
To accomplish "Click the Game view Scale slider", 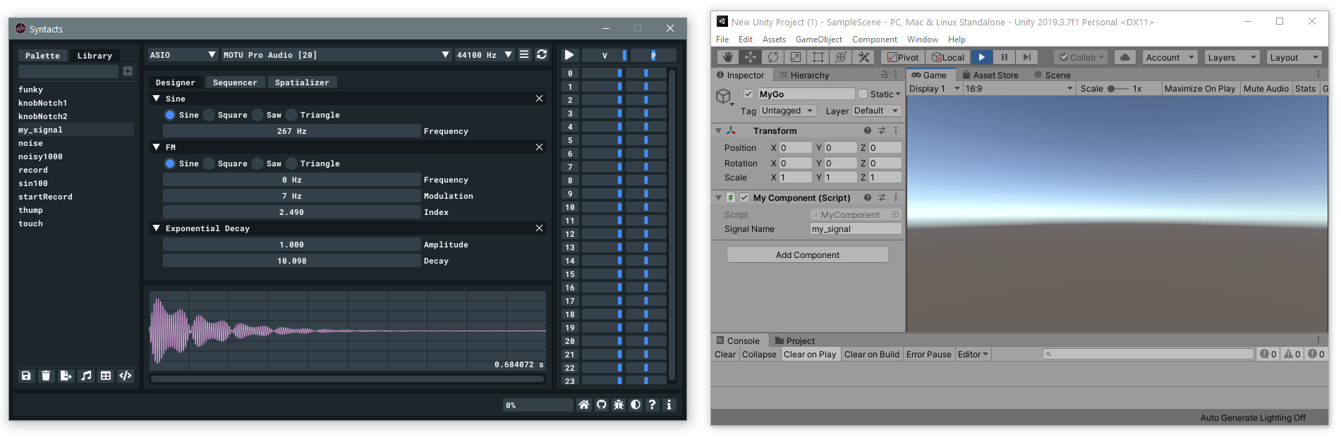I will pos(1117,89).
